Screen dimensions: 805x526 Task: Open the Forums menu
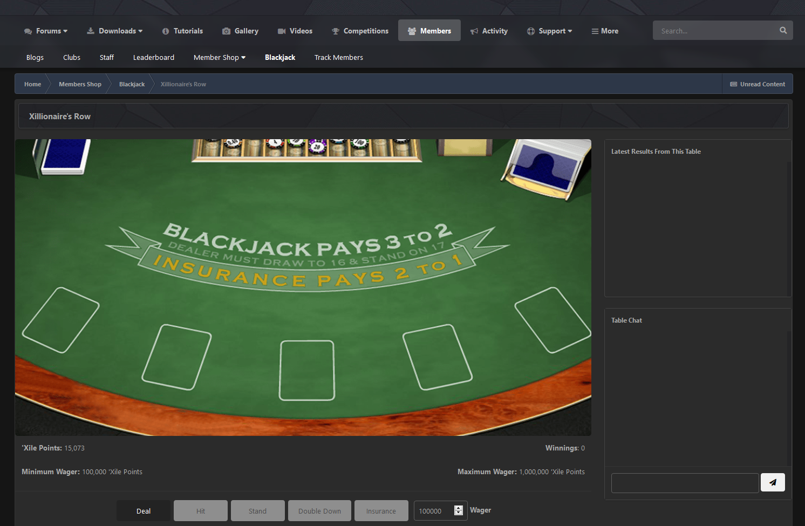(x=46, y=31)
